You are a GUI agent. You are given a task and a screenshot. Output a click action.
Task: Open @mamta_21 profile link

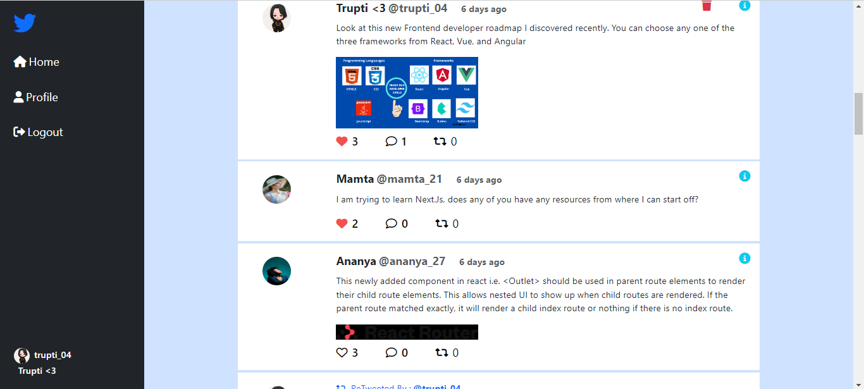tap(409, 179)
